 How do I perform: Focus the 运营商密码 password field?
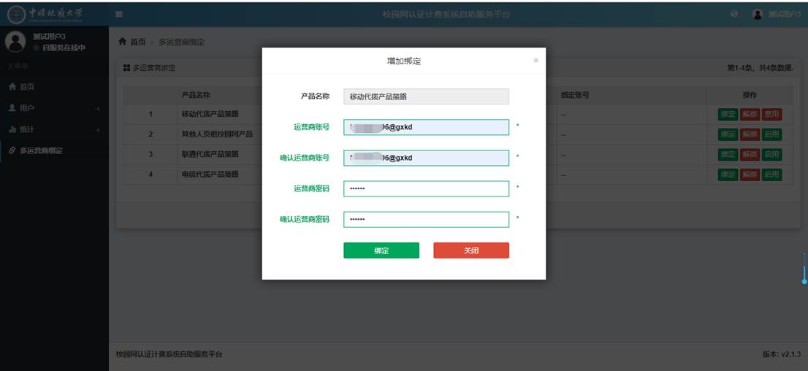pyautogui.click(x=426, y=188)
